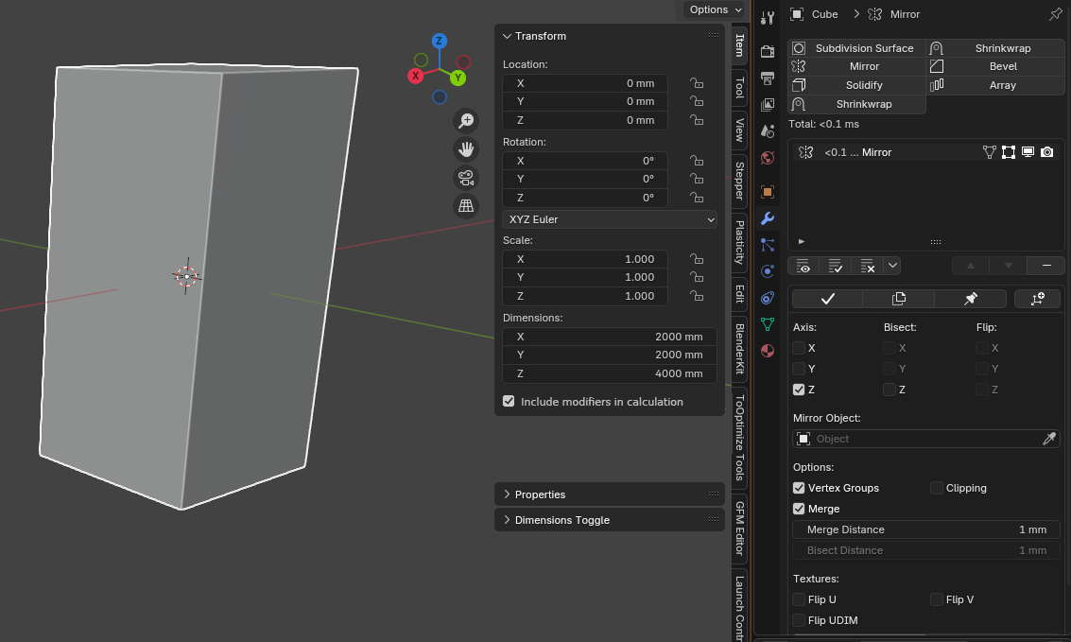
Task: Switch to the Tool sidebar tab
Action: (x=739, y=87)
